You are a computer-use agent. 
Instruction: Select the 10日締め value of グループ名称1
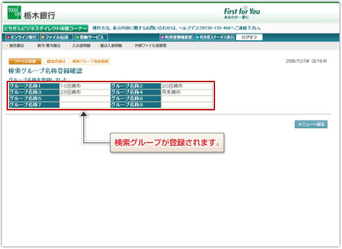[x=70, y=86]
